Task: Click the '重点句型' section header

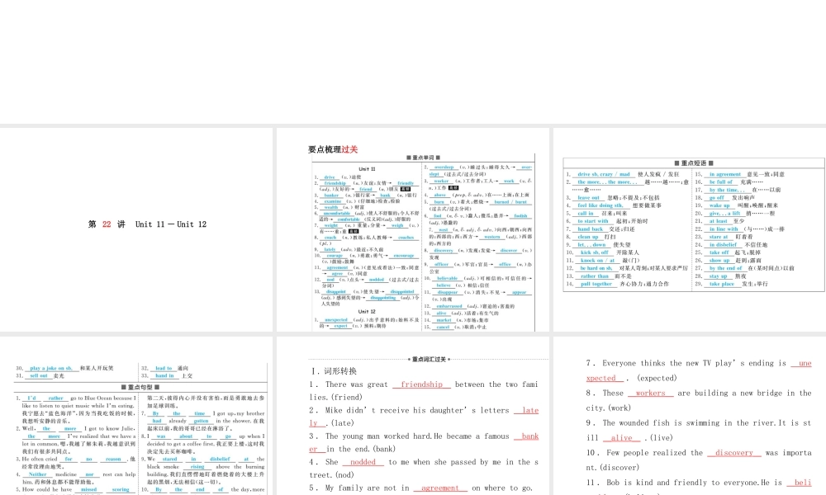Action: [140, 387]
